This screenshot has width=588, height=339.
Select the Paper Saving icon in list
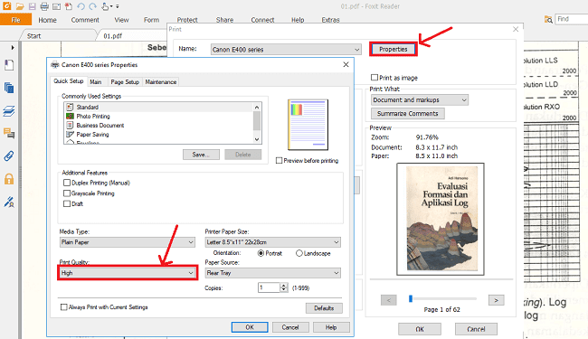click(70, 134)
